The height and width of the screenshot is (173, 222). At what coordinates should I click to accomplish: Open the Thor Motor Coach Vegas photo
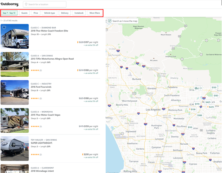pos(15,121)
